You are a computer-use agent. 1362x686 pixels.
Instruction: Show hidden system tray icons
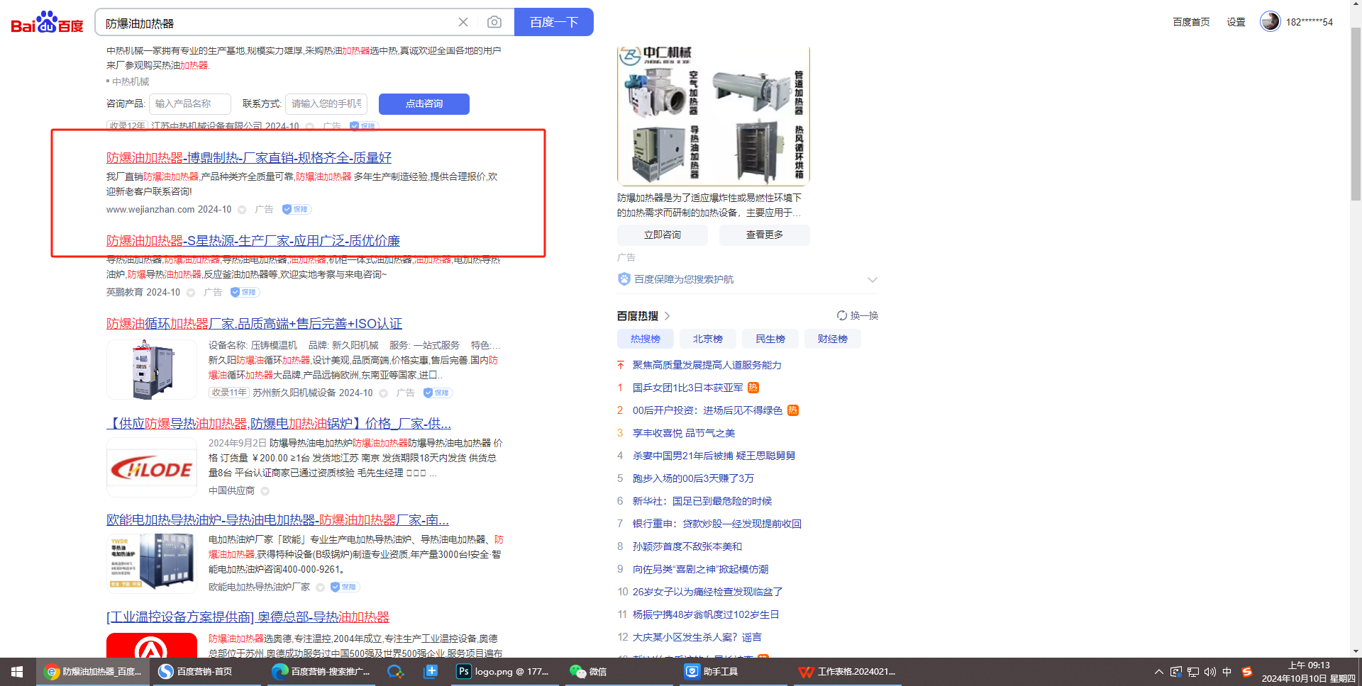click(1159, 672)
